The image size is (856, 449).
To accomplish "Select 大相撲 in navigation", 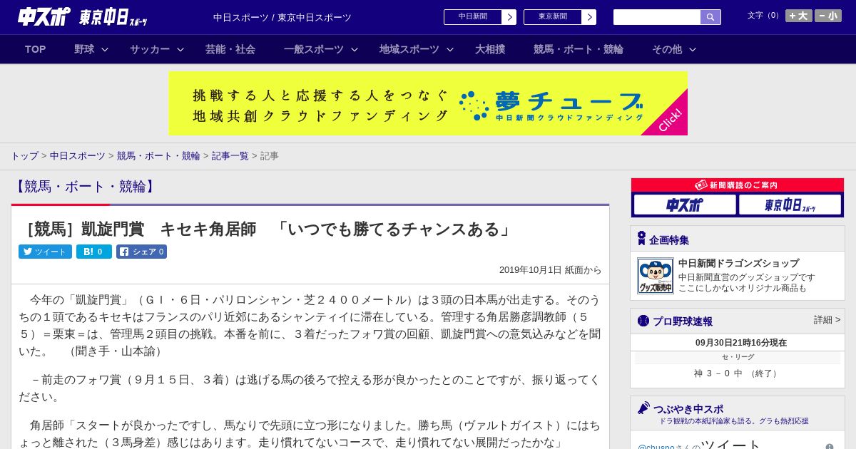I will pyautogui.click(x=490, y=49).
